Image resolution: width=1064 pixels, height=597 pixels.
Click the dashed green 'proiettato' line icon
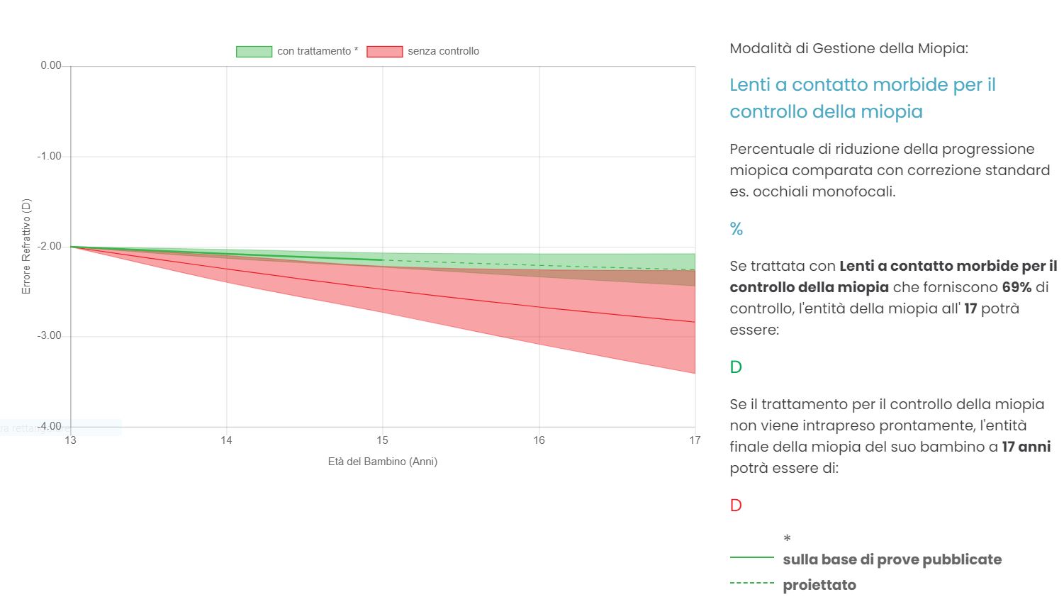(x=752, y=583)
